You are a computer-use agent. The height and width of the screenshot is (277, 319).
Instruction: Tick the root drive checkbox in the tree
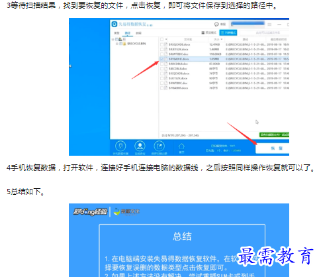pos(116,39)
